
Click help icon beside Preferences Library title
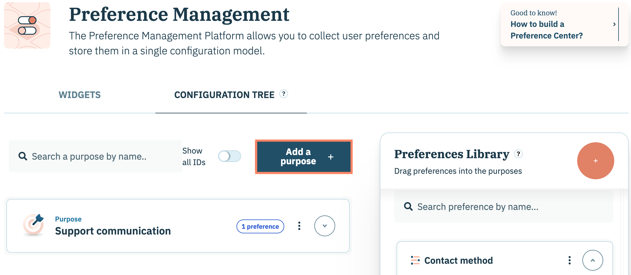click(518, 154)
